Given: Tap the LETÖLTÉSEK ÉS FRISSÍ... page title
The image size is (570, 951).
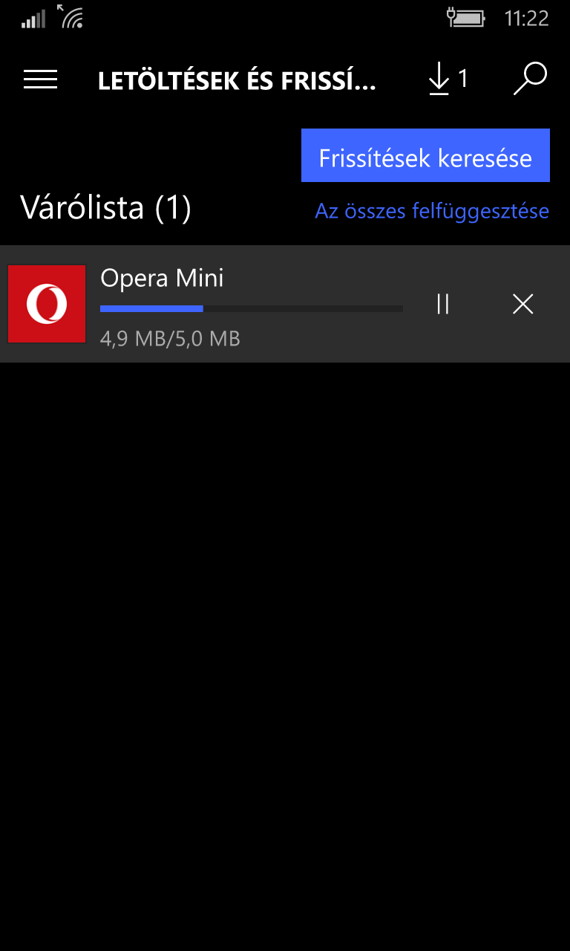Looking at the screenshot, I should pos(237,81).
